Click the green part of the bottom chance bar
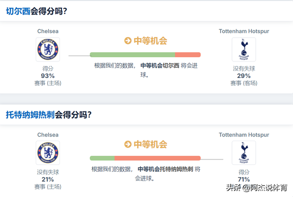 (102, 158)
